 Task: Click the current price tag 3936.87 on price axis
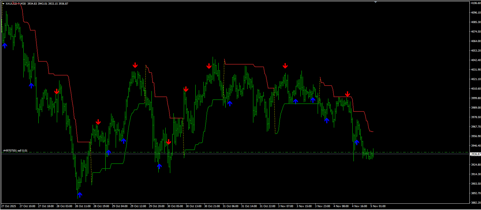pos(476,154)
